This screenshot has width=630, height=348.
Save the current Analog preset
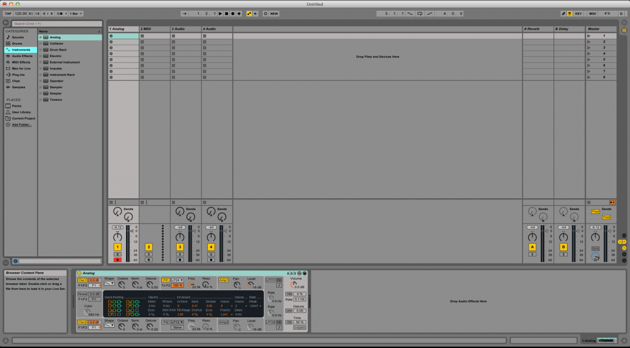click(305, 273)
